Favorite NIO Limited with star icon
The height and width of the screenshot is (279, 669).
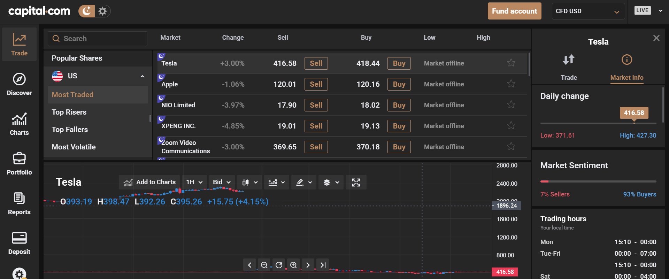pos(511,104)
